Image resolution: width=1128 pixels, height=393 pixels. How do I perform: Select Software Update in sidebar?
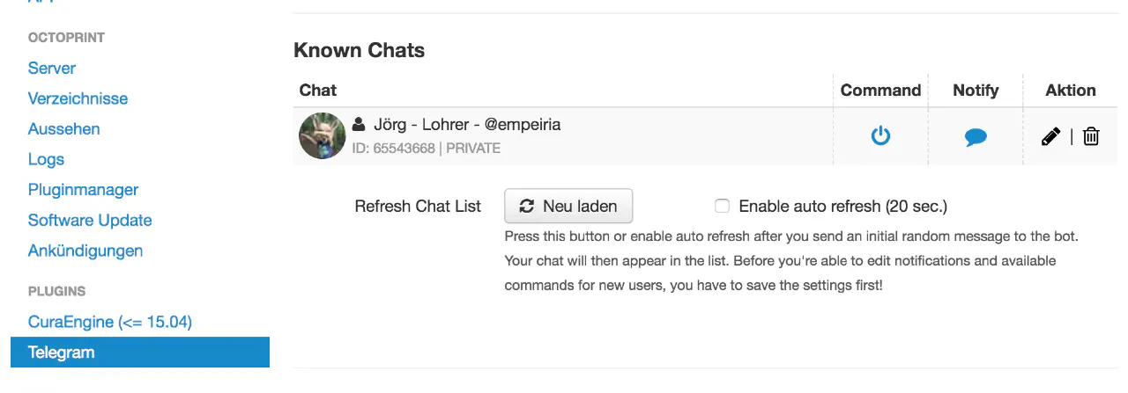pyautogui.click(x=90, y=220)
